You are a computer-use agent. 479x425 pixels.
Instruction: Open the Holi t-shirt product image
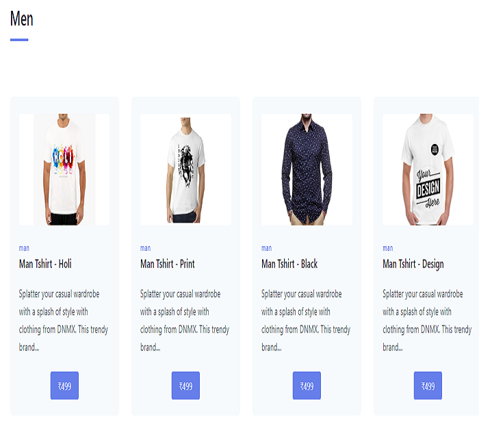coord(64,169)
